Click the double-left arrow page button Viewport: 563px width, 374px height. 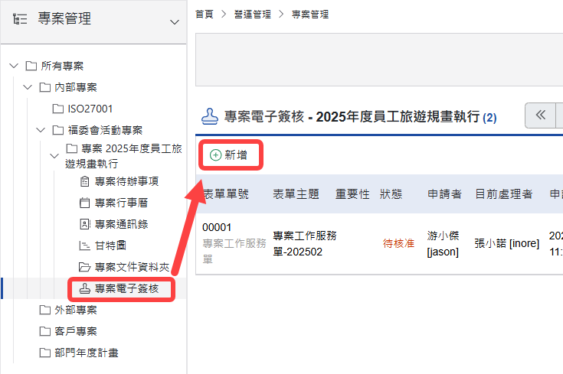click(x=541, y=115)
